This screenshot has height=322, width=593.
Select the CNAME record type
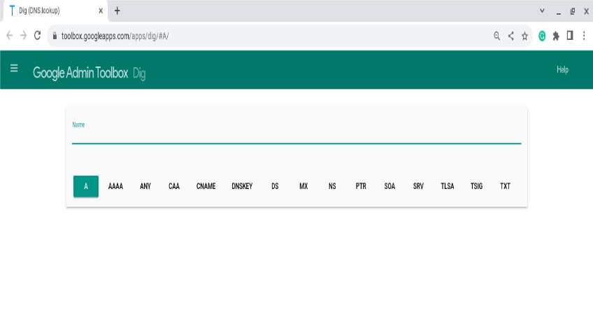(206, 186)
